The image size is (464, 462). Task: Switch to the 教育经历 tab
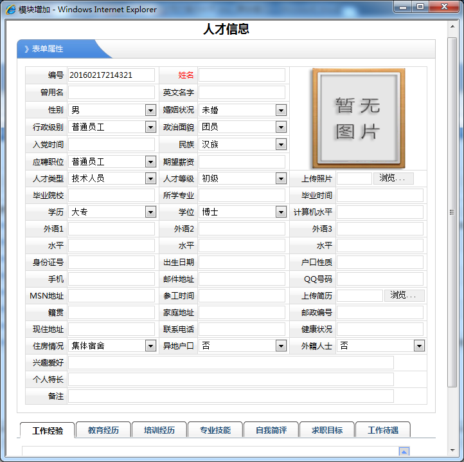click(103, 430)
